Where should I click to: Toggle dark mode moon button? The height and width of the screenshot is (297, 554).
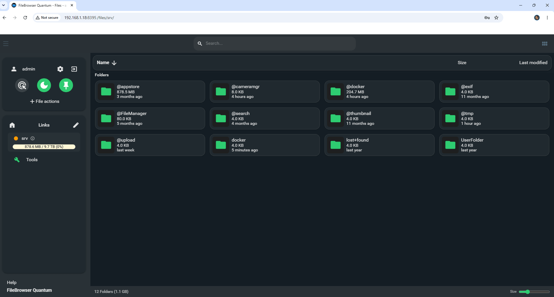(44, 85)
